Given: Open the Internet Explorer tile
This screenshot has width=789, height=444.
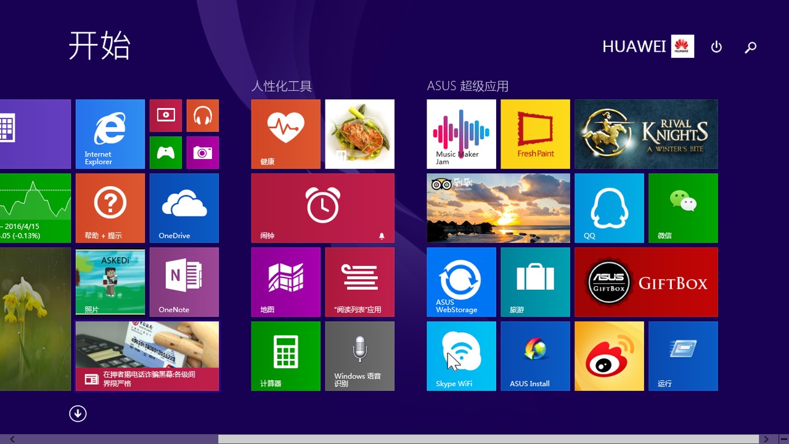Looking at the screenshot, I should coord(110,134).
